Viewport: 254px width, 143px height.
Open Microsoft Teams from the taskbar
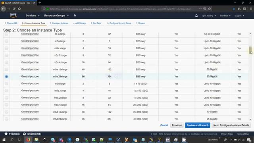(61, 139)
